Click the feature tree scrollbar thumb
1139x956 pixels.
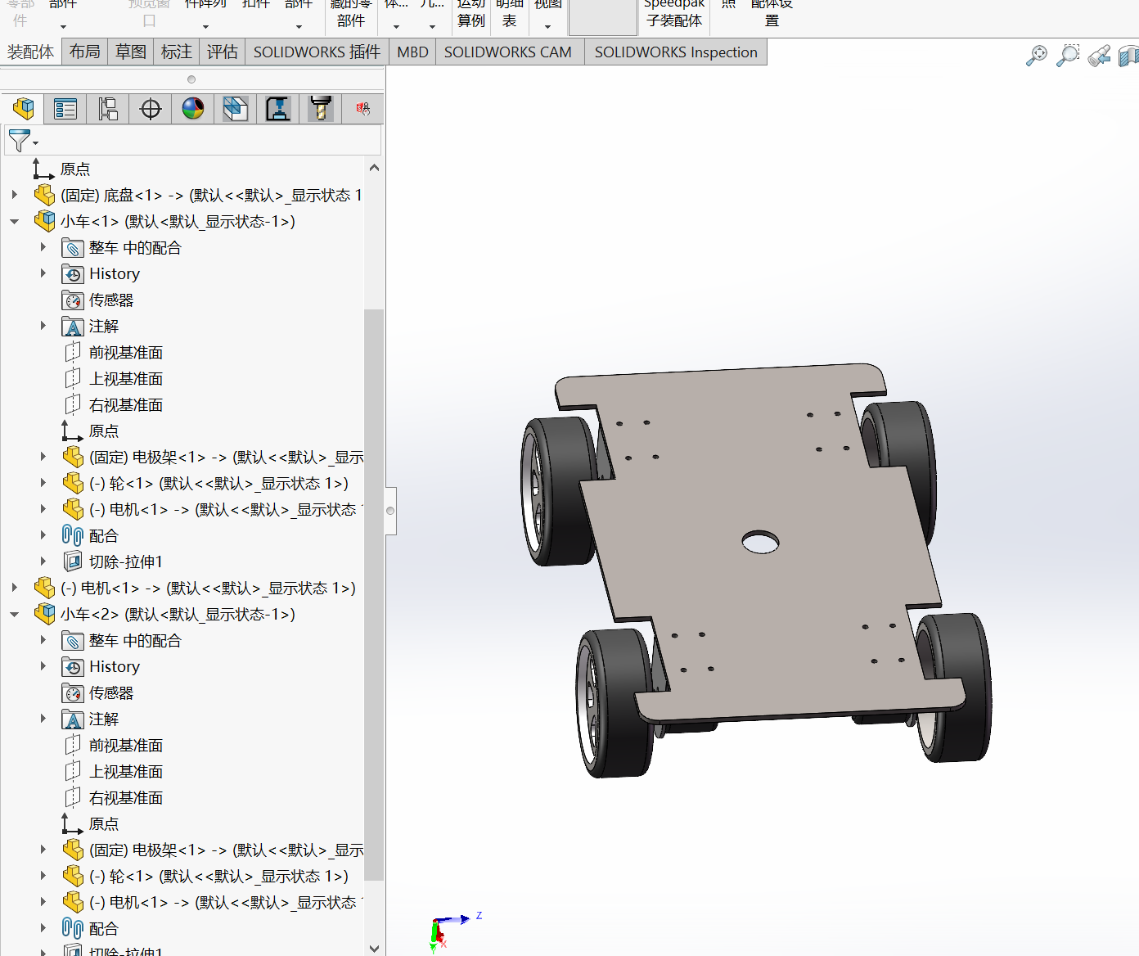(x=374, y=594)
